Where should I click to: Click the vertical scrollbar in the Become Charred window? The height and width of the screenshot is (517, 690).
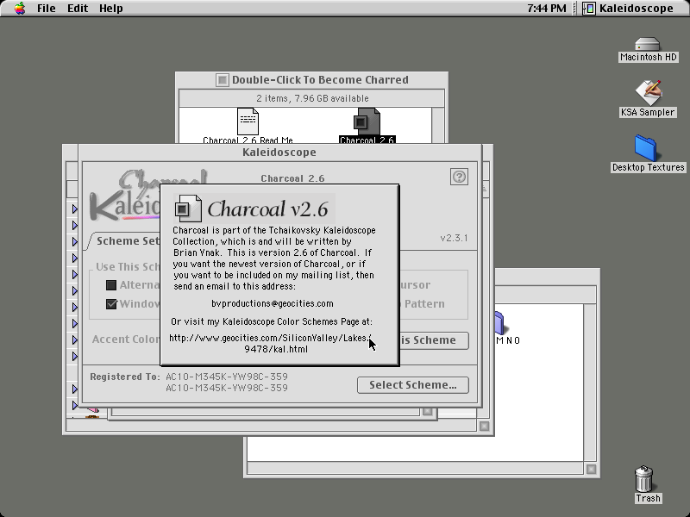pos(437,125)
